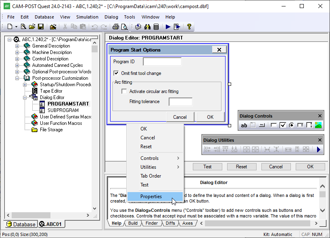Viewport: 330px width, 238px height.
Task: Select the push button control tool
Action: click(262, 125)
